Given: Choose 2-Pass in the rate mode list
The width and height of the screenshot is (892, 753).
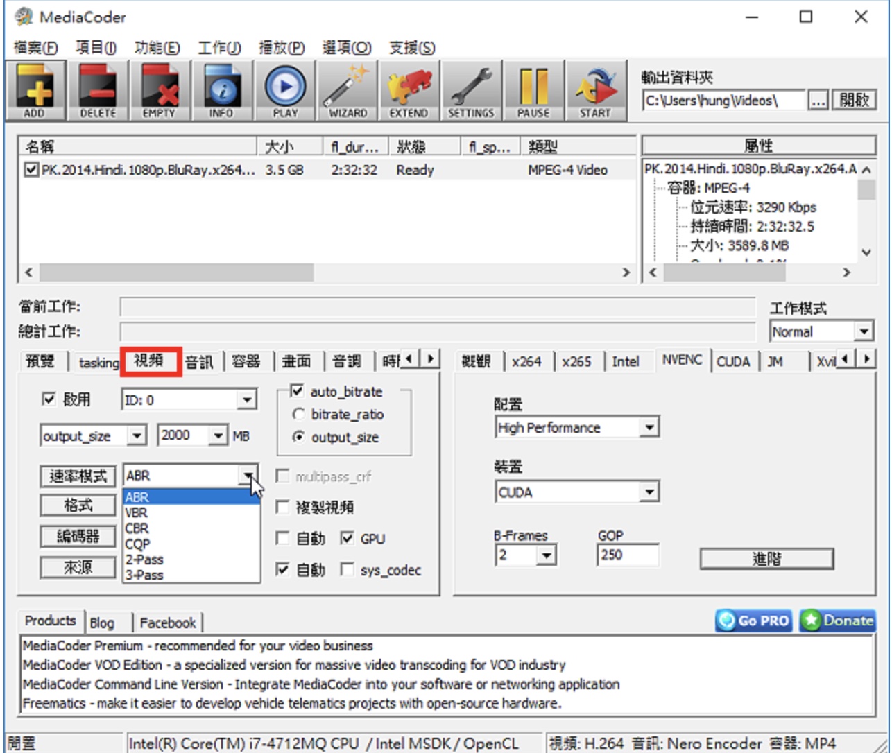Looking at the screenshot, I should (191, 559).
